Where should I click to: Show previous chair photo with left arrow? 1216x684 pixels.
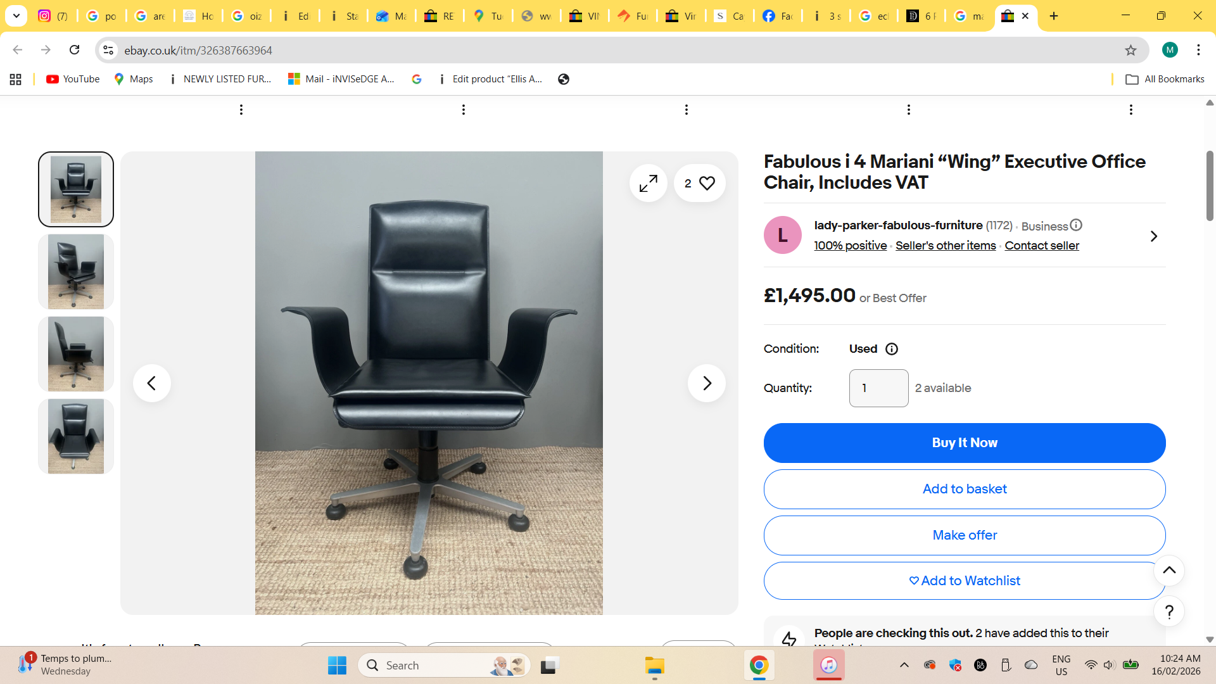click(x=152, y=383)
